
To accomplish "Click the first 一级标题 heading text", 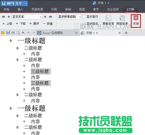I will (x=32, y=41).
